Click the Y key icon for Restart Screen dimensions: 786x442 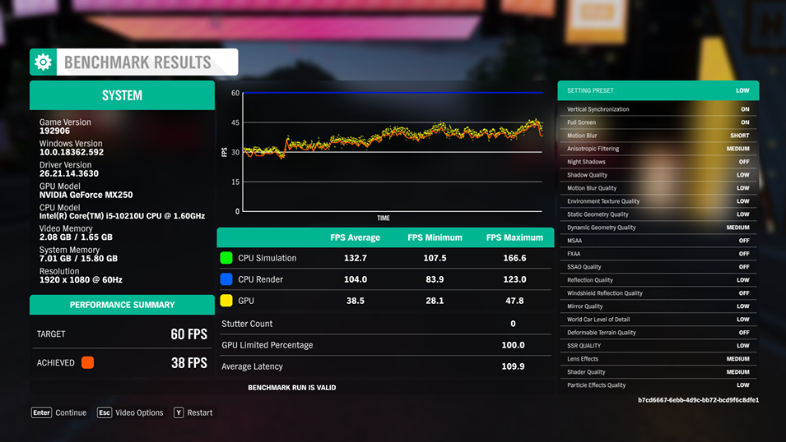(179, 412)
